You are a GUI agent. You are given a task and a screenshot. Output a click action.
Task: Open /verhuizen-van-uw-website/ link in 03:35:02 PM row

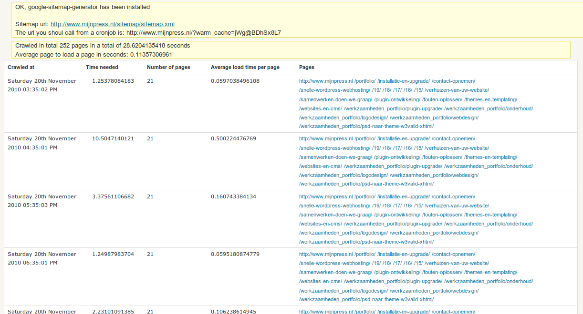click(x=457, y=90)
